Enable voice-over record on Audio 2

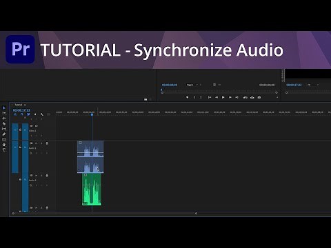pos(47,176)
